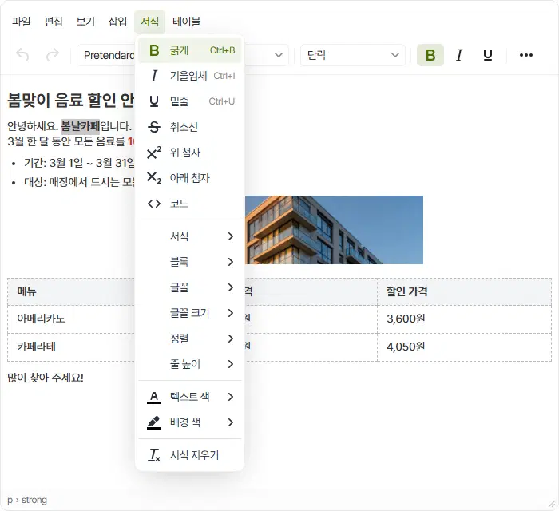Apply 취소선 strikethrough from menu

(190, 127)
